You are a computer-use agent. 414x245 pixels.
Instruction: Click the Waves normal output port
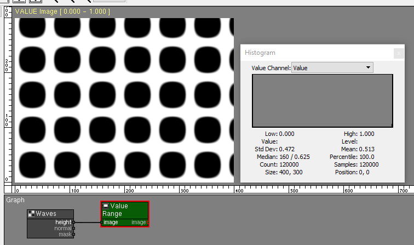coord(74,228)
